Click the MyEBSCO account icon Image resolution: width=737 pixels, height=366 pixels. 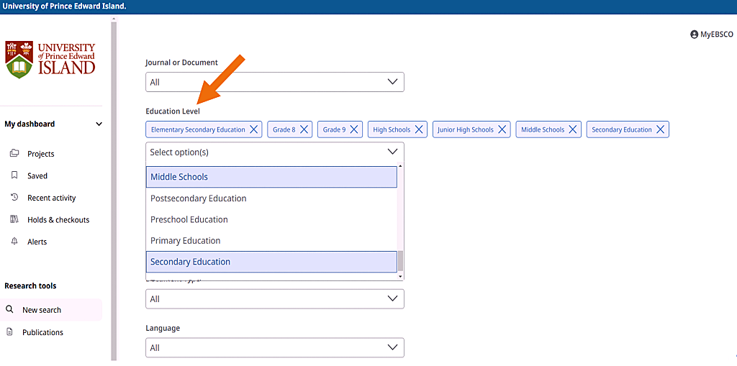tap(694, 35)
